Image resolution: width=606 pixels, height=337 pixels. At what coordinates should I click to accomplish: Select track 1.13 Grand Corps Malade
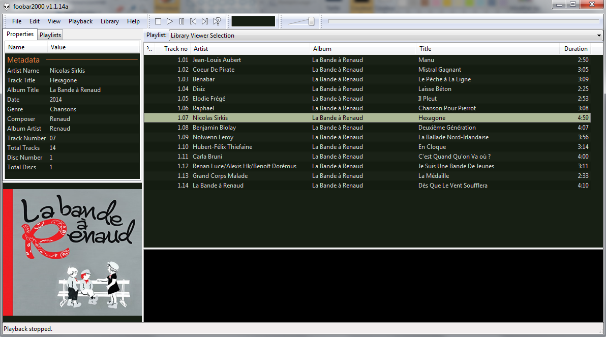(x=367, y=176)
